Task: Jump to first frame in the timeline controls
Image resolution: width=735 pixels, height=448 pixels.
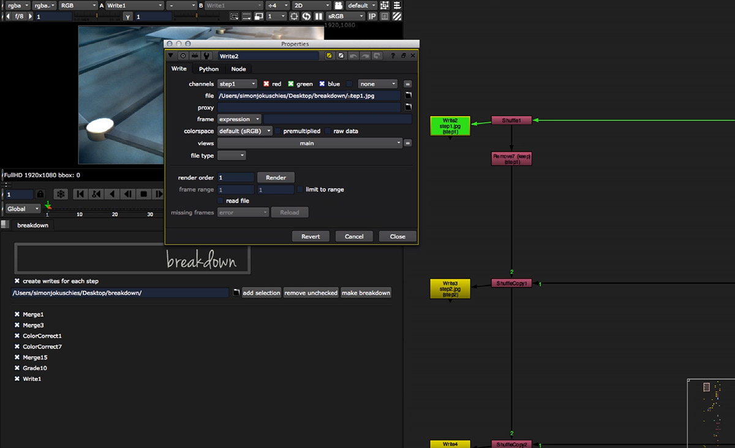Action: click(80, 194)
